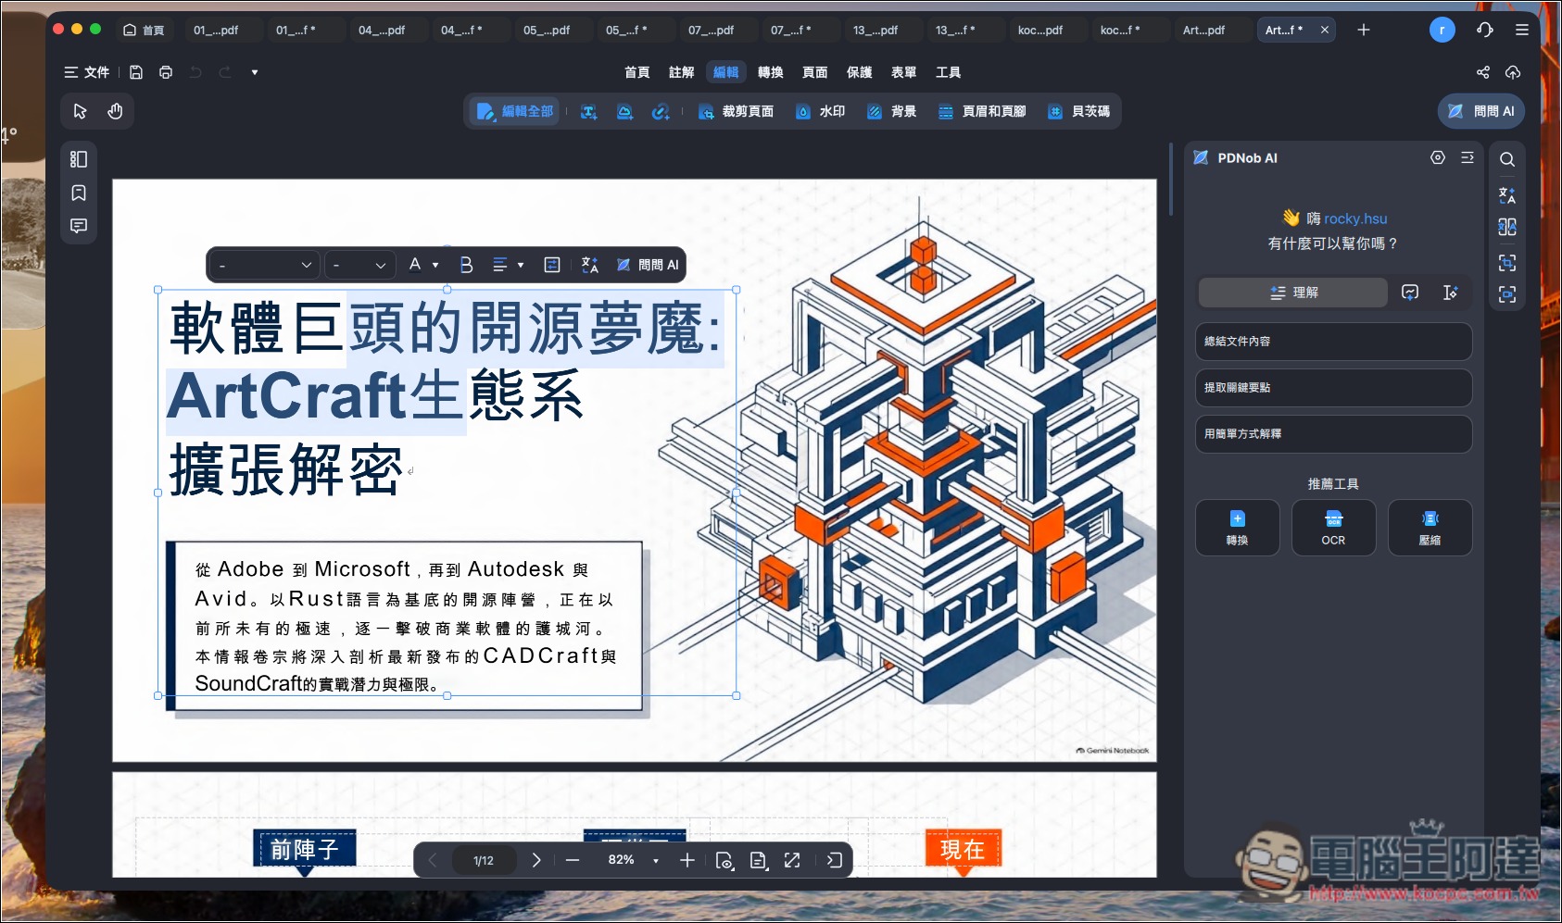
Task: Open the font size dropdown
Action: (360, 265)
